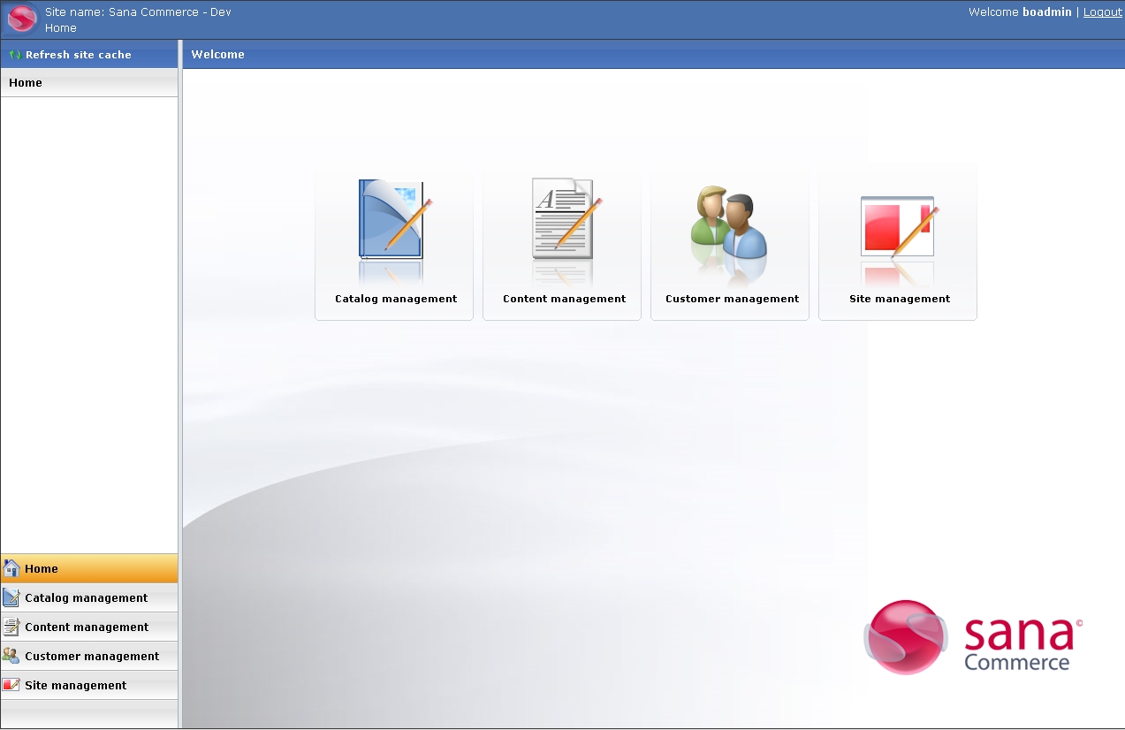The height and width of the screenshot is (730, 1125).
Task: Click the Home breadcrumb in header
Action: pos(61,28)
